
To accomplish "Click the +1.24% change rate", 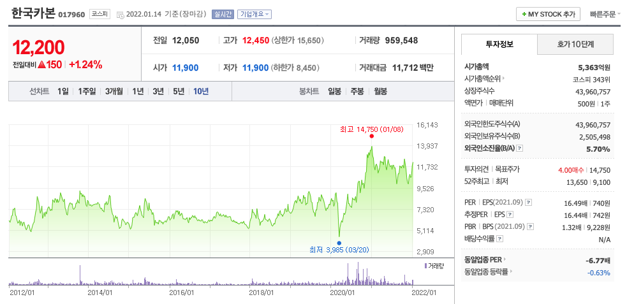I will click(x=85, y=64).
